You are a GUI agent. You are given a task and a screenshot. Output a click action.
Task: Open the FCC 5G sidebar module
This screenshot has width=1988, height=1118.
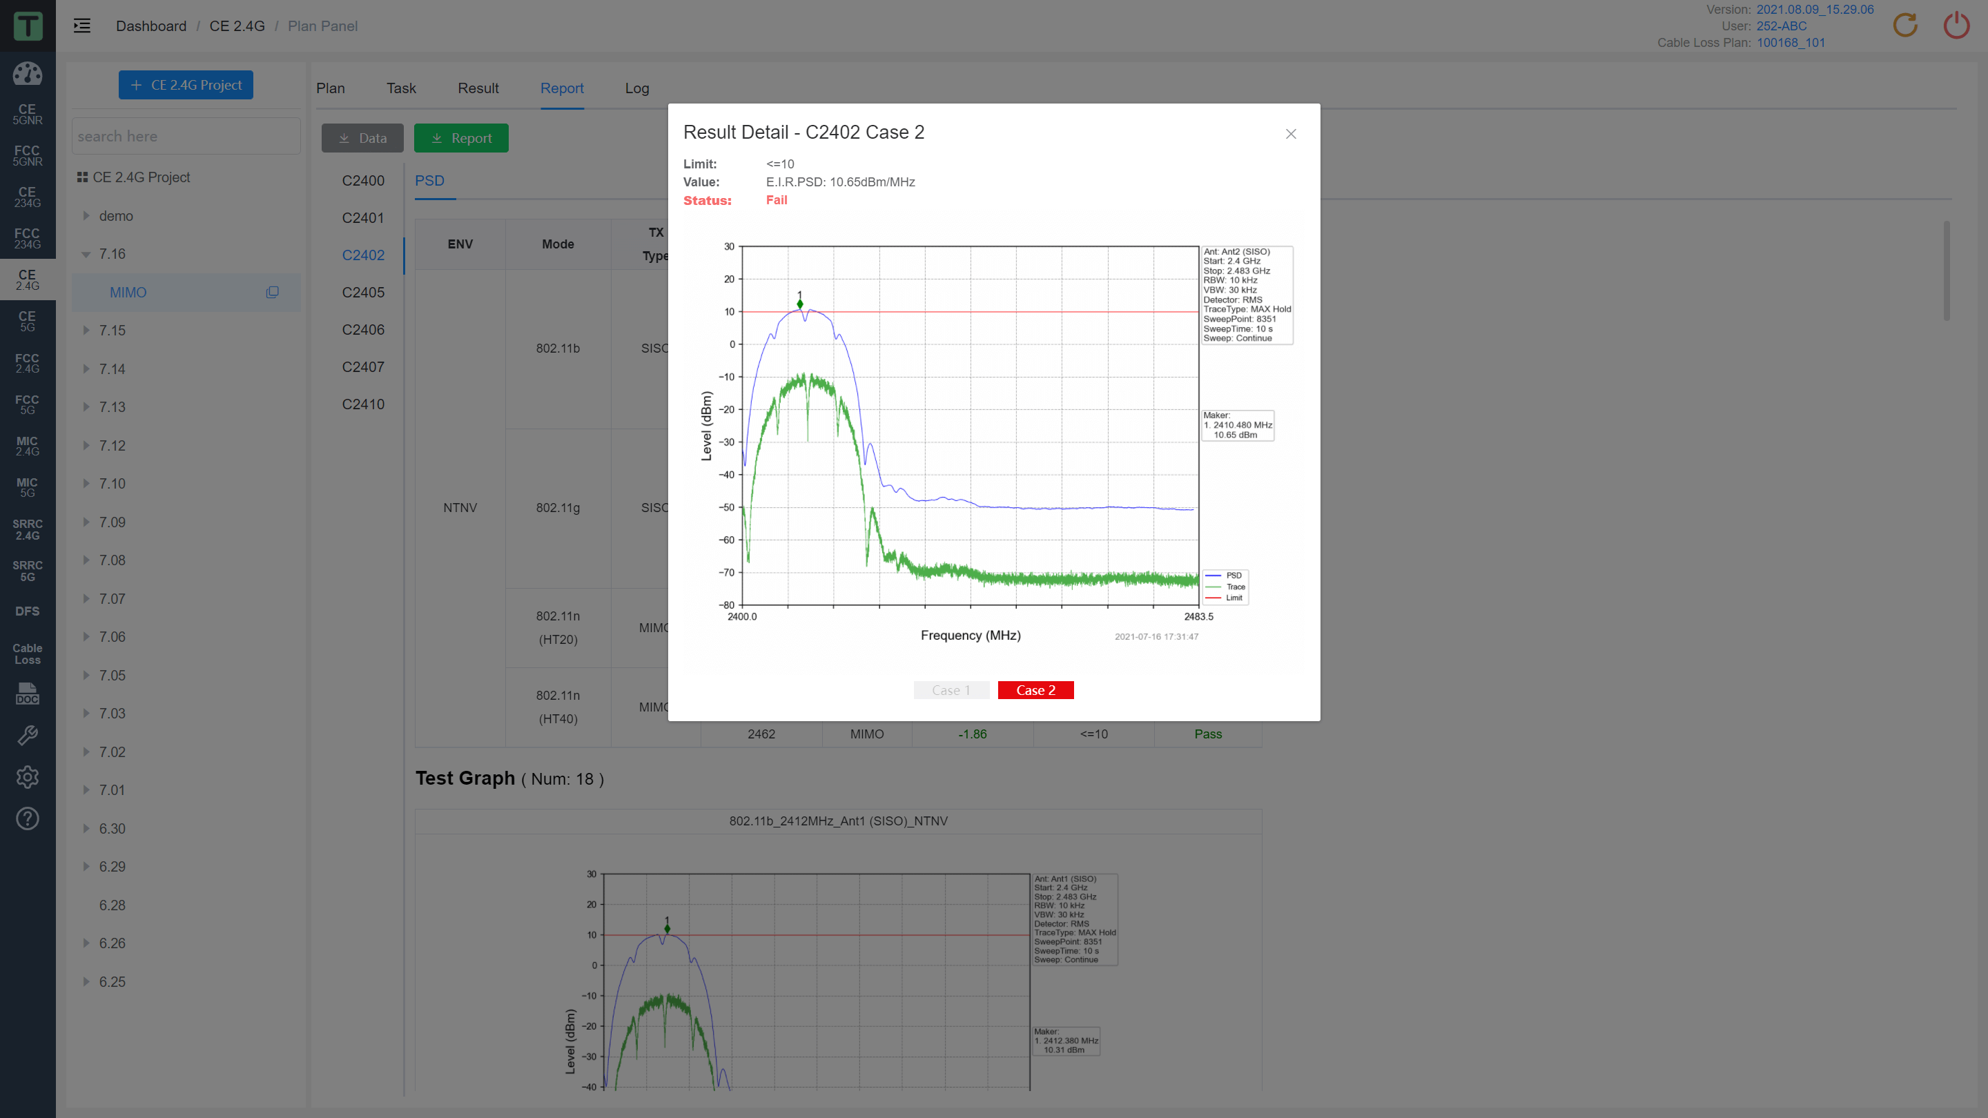pos(27,404)
